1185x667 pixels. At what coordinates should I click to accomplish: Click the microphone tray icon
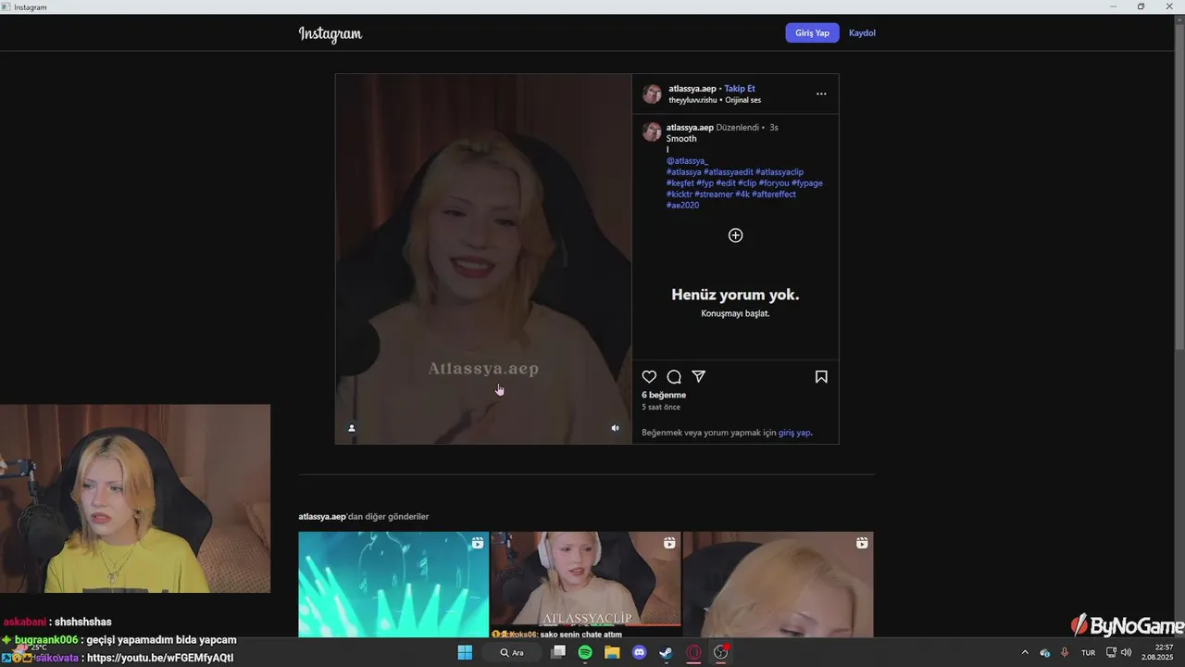pos(1065,653)
